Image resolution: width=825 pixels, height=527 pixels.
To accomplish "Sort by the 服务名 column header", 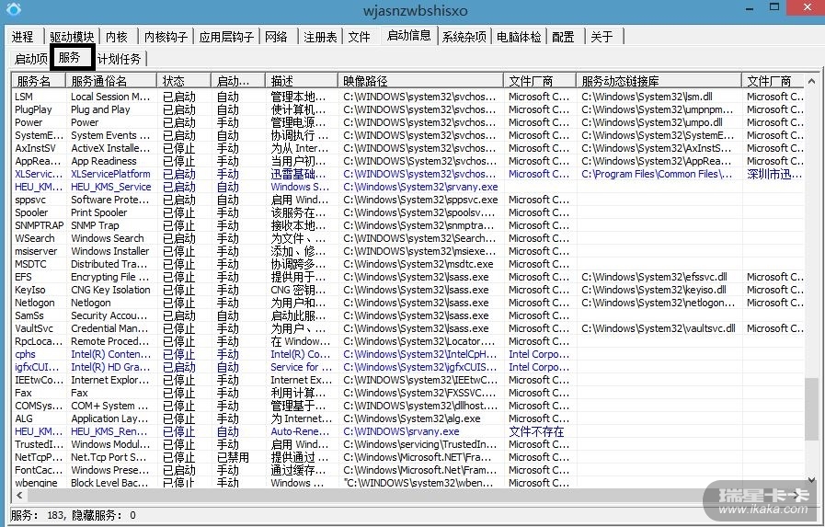I will pos(37,81).
